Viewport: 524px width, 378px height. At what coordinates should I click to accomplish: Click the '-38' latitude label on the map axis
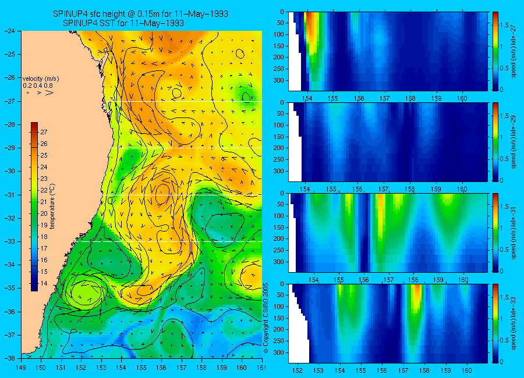click(x=10, y=358)
